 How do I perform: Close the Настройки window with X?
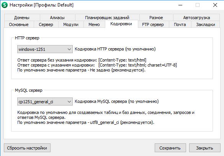[x=215, y=5]
